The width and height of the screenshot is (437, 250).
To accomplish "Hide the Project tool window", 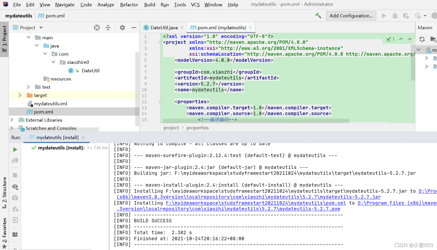I will pos(134,28).
